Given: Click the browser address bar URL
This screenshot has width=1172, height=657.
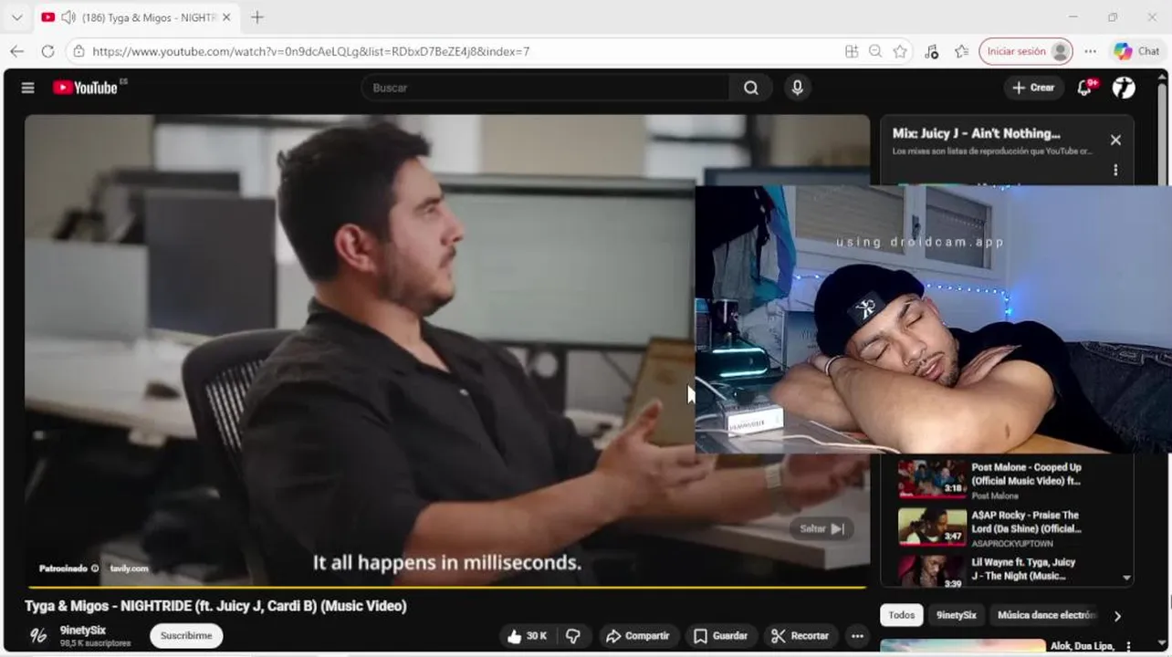Looking at the screenshot, I should click(311, 51).
